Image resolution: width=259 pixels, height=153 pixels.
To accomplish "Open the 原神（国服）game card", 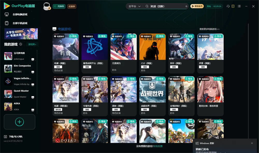I will click(124, 96).
